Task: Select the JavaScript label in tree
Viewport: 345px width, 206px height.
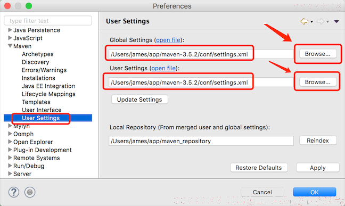Action: [x=28, y=38]
